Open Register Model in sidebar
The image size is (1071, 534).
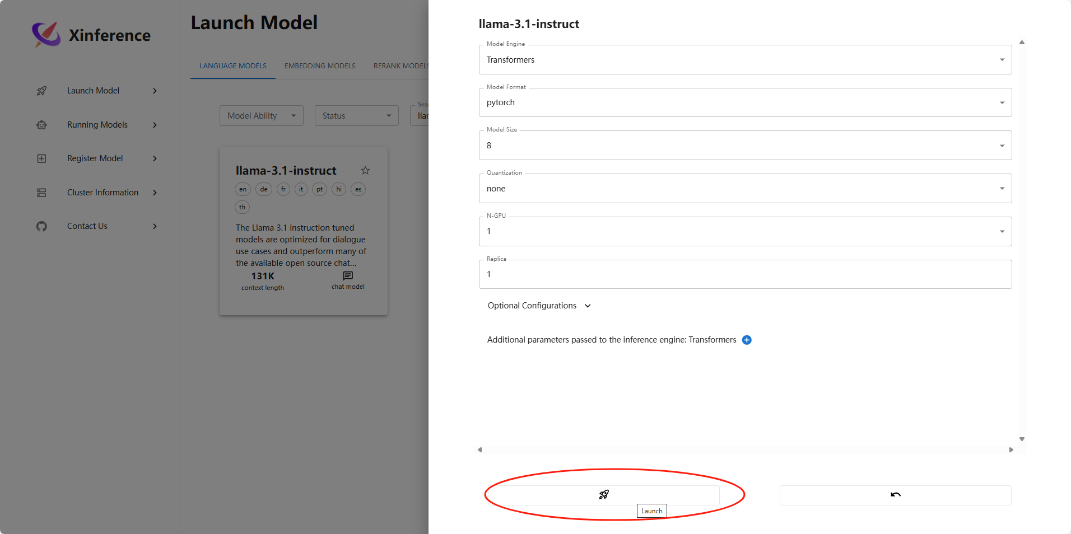point(96,158)
